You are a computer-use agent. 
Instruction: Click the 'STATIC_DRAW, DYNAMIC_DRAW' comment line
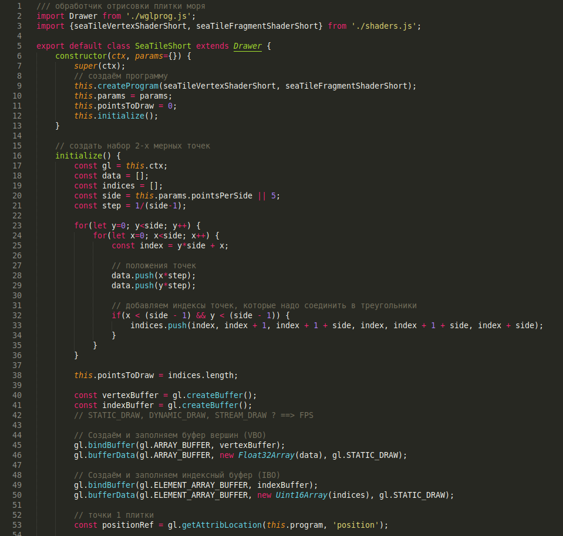tap(194, 416)
